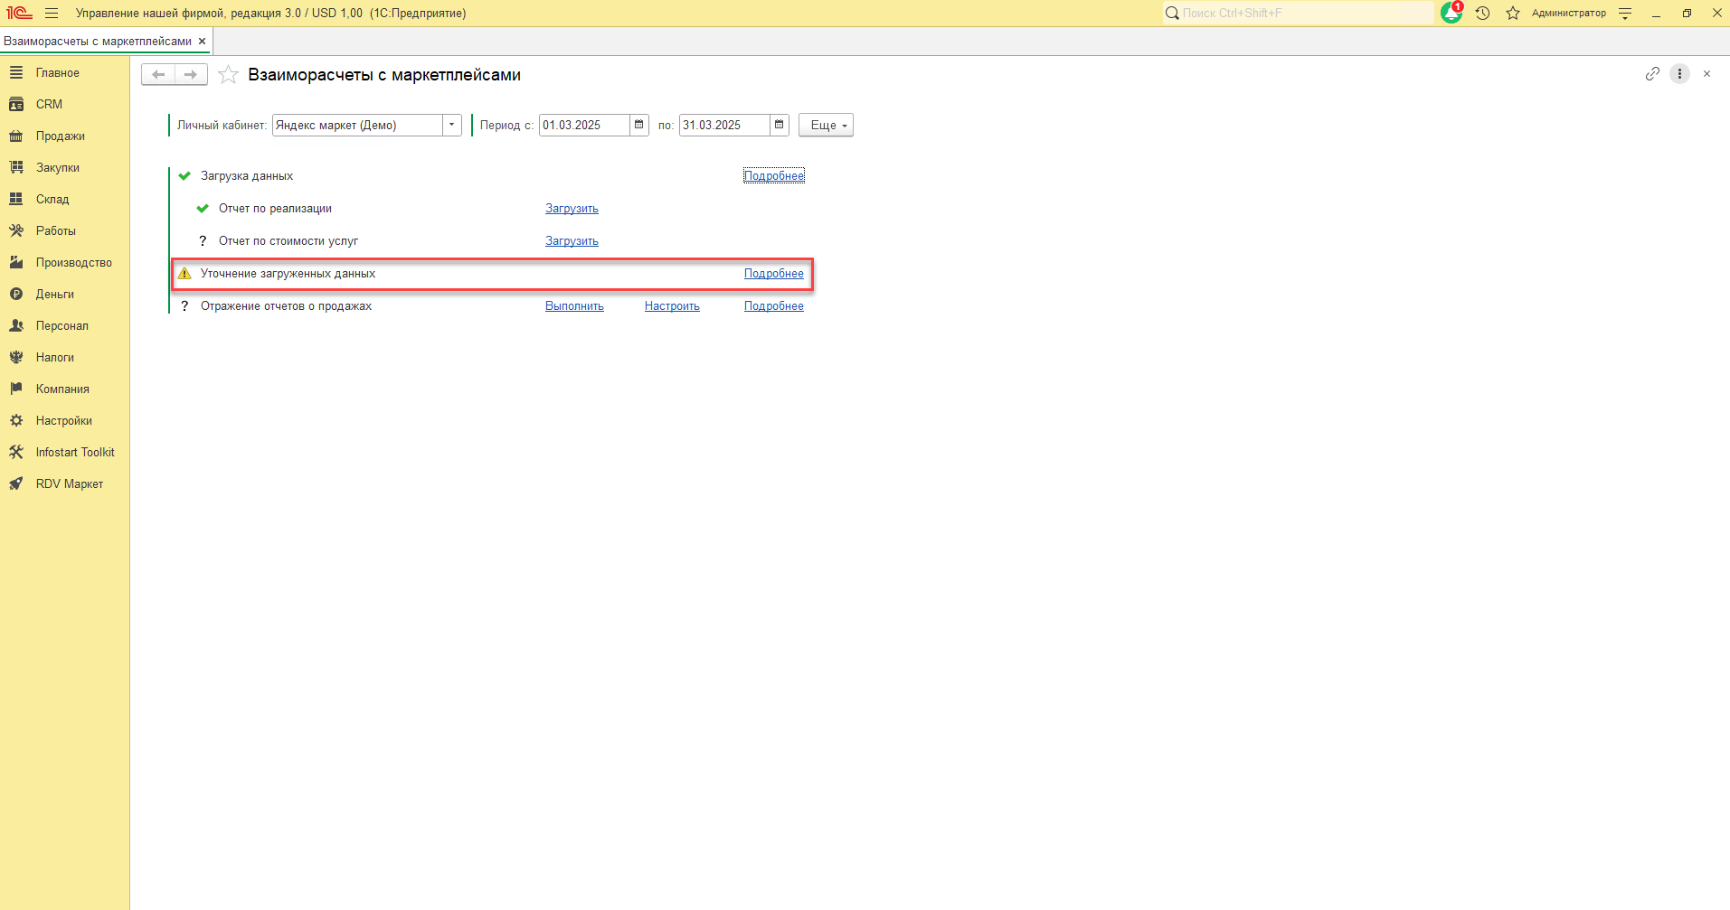Go back with the left arrow

coord(158,74)
